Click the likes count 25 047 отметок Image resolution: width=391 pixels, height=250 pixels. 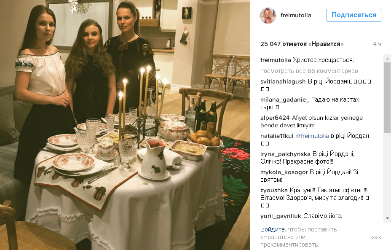pos(302,44)
